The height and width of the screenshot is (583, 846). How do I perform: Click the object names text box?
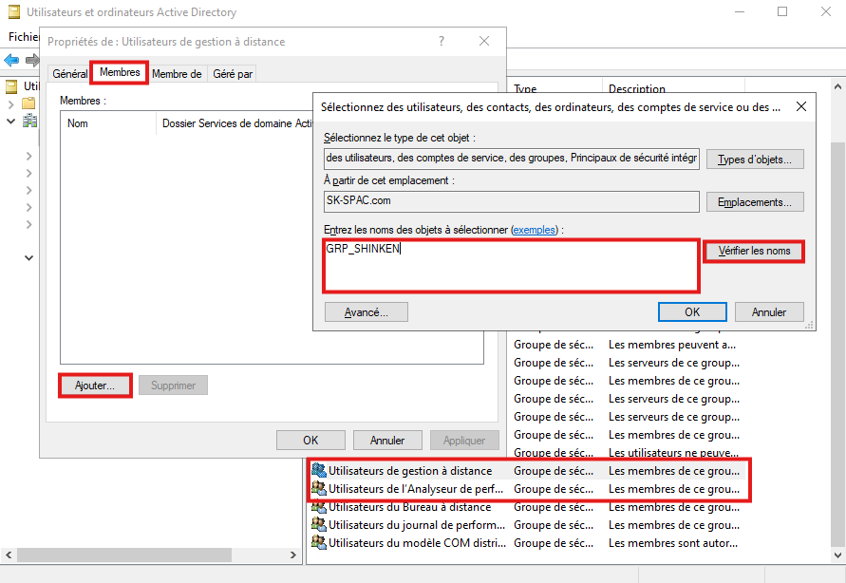[x=511, y=266]
